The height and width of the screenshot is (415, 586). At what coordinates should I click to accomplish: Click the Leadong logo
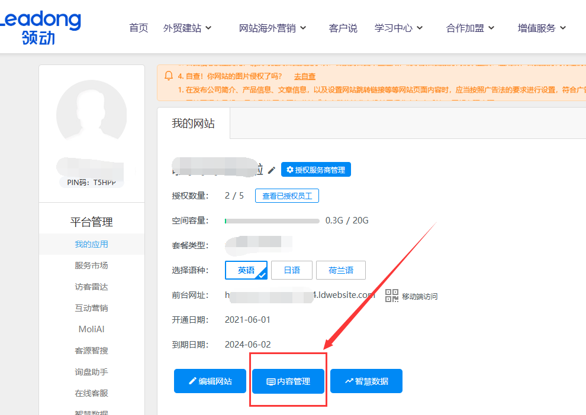pos(40,27)
